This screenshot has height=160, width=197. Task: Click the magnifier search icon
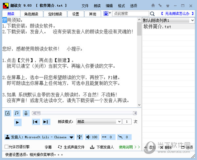152,14
